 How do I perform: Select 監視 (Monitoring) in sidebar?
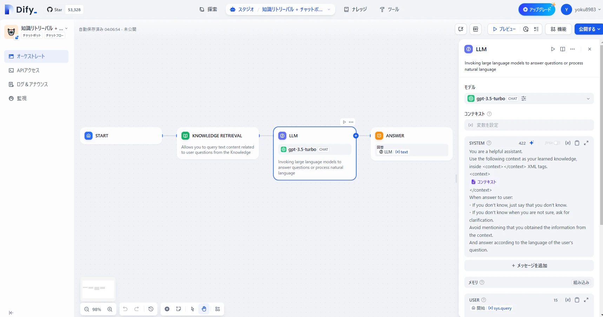point(36,98)
